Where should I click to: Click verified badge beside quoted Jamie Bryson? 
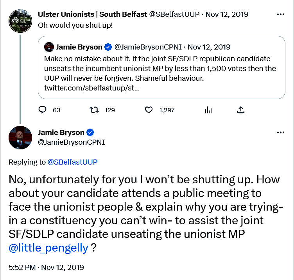(108, 47)
